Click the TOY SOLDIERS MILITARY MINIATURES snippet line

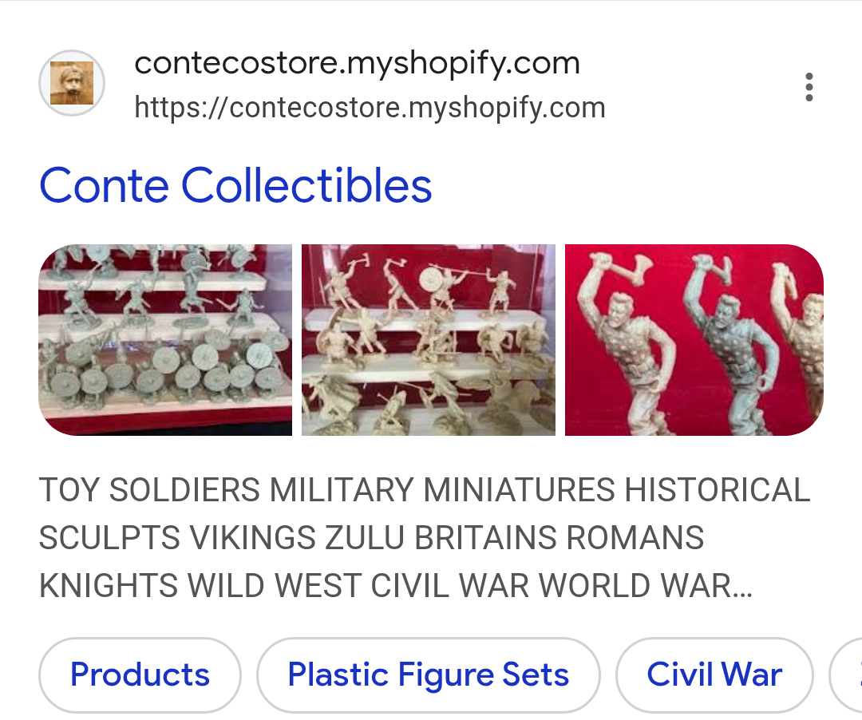tap(425, 489)
